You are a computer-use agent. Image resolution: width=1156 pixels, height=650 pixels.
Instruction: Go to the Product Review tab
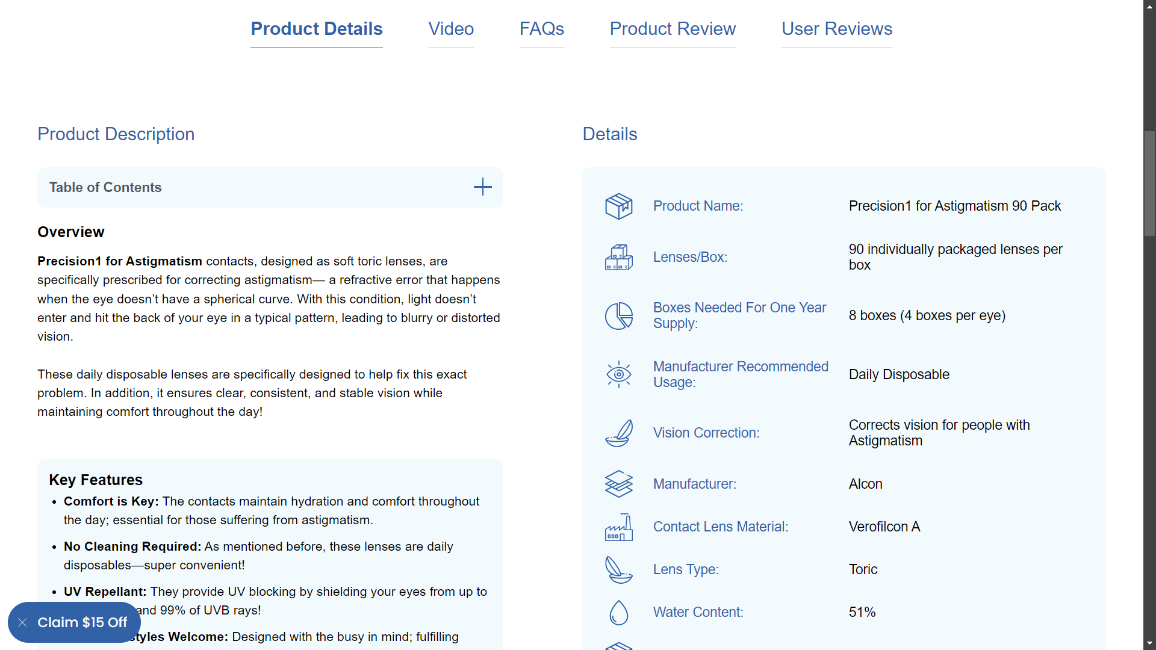[x=673, y=29]
